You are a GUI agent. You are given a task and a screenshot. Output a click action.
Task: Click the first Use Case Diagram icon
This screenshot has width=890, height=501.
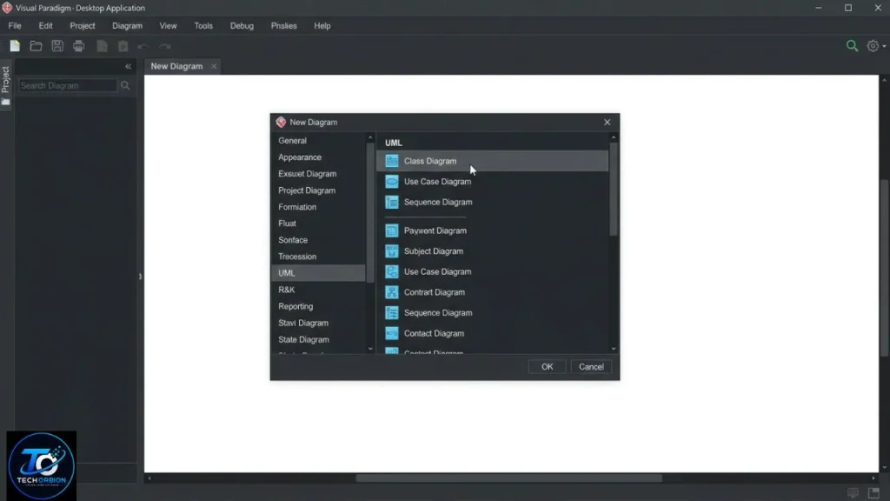point(392,182)
